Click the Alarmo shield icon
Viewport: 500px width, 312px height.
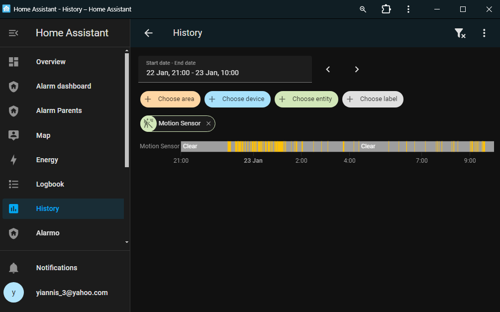tap(13, 233)
